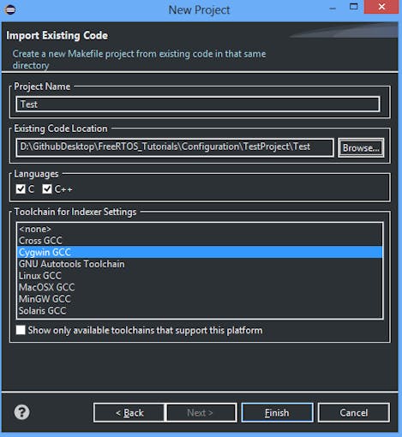
Task: Select MinGW GCC toolchain
Action: click(200, 299)
